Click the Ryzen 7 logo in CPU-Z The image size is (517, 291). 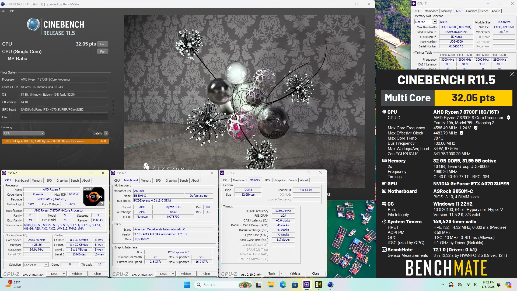tap(94, 197)
